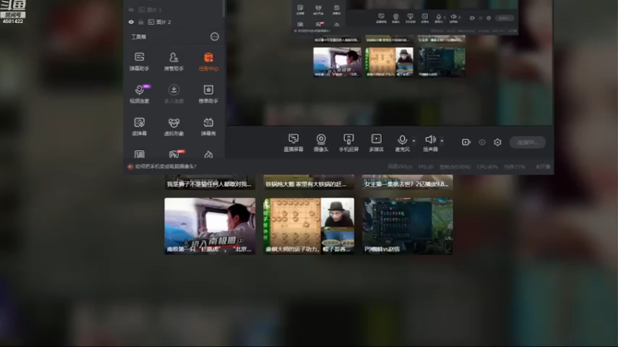618x347 pixels.
Task: Open the Chinese chess video thumbnail
Action: 308,226
